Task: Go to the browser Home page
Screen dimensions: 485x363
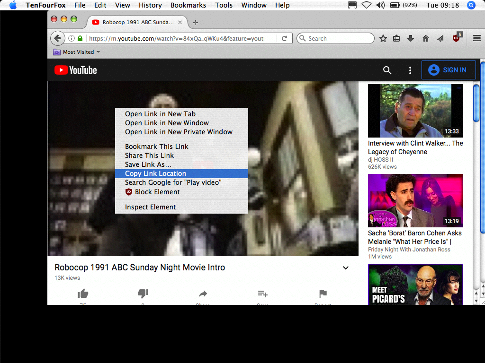Action: click(x=426, y=39)
